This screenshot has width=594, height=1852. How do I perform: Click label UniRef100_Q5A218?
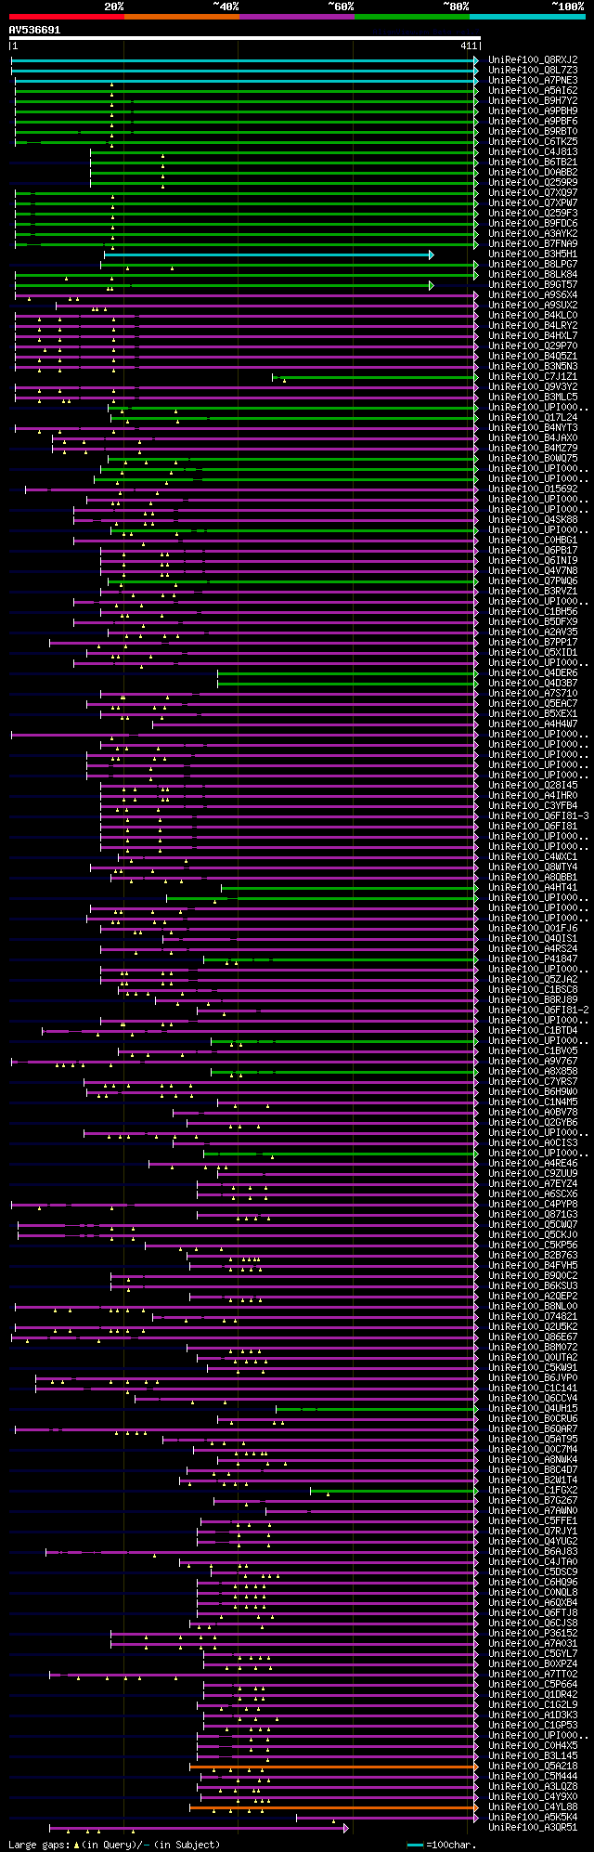[x=533, y=1767]
